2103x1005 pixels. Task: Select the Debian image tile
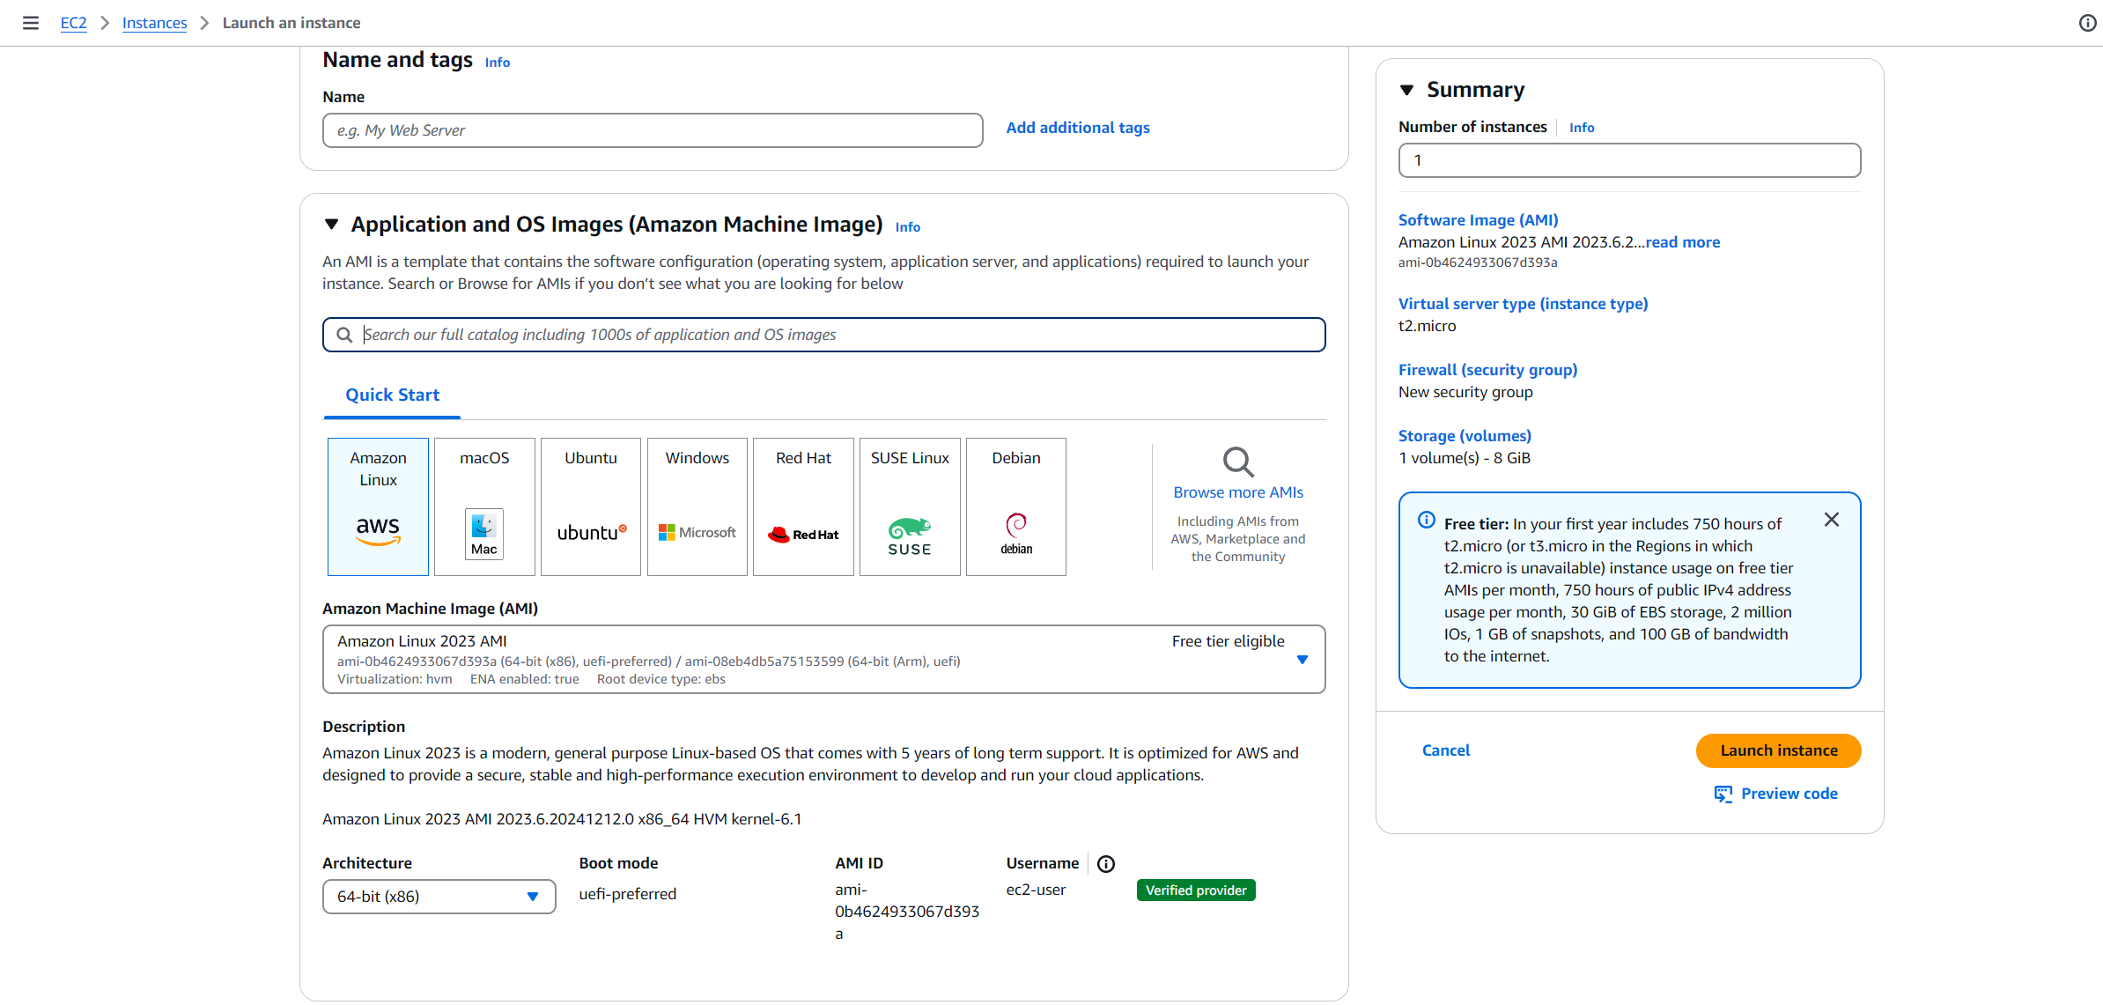click(1015, 506)
